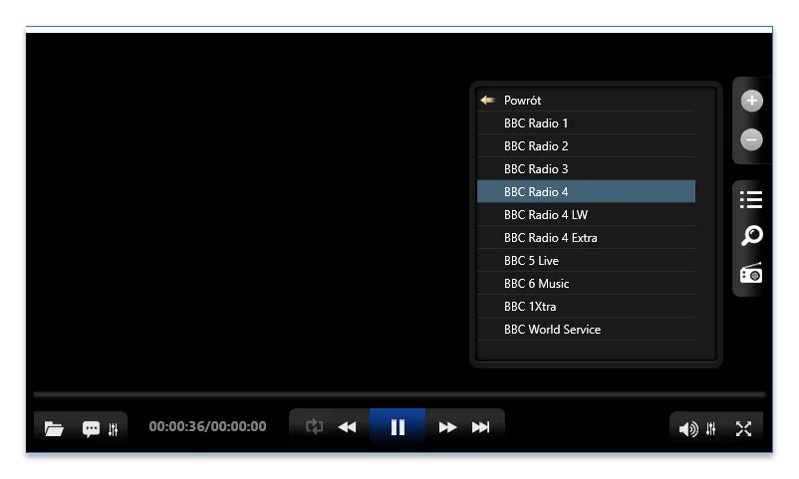Open the playlist list icon
The height and width of the screenshot is (479, 799).
(x=751, y=199)
